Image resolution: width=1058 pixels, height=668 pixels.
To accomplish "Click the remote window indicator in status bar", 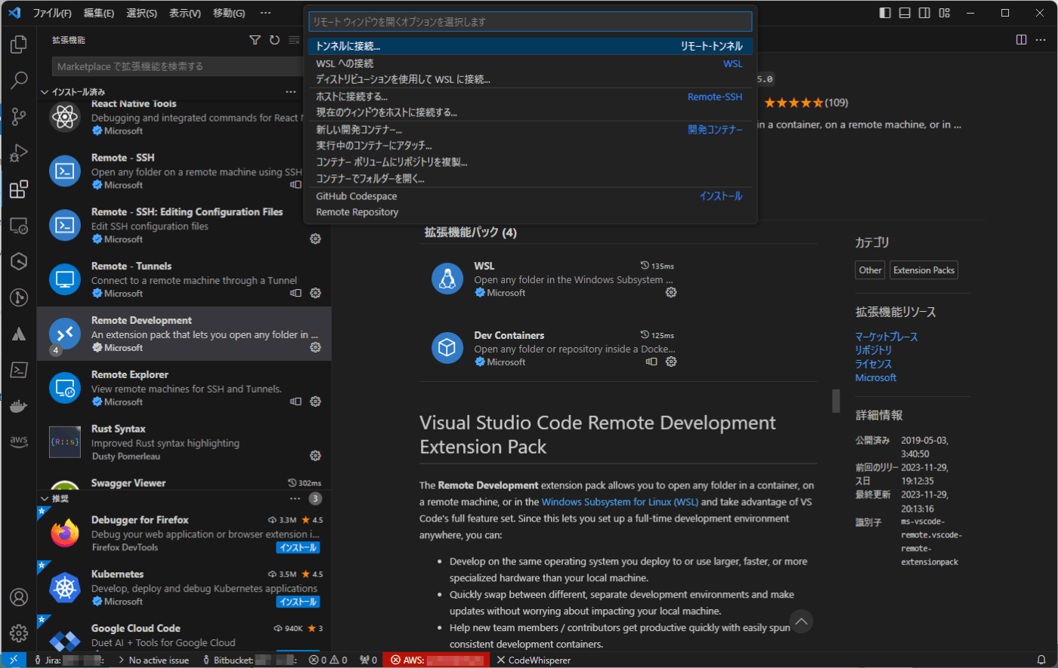I will click(x=13, y=660).
